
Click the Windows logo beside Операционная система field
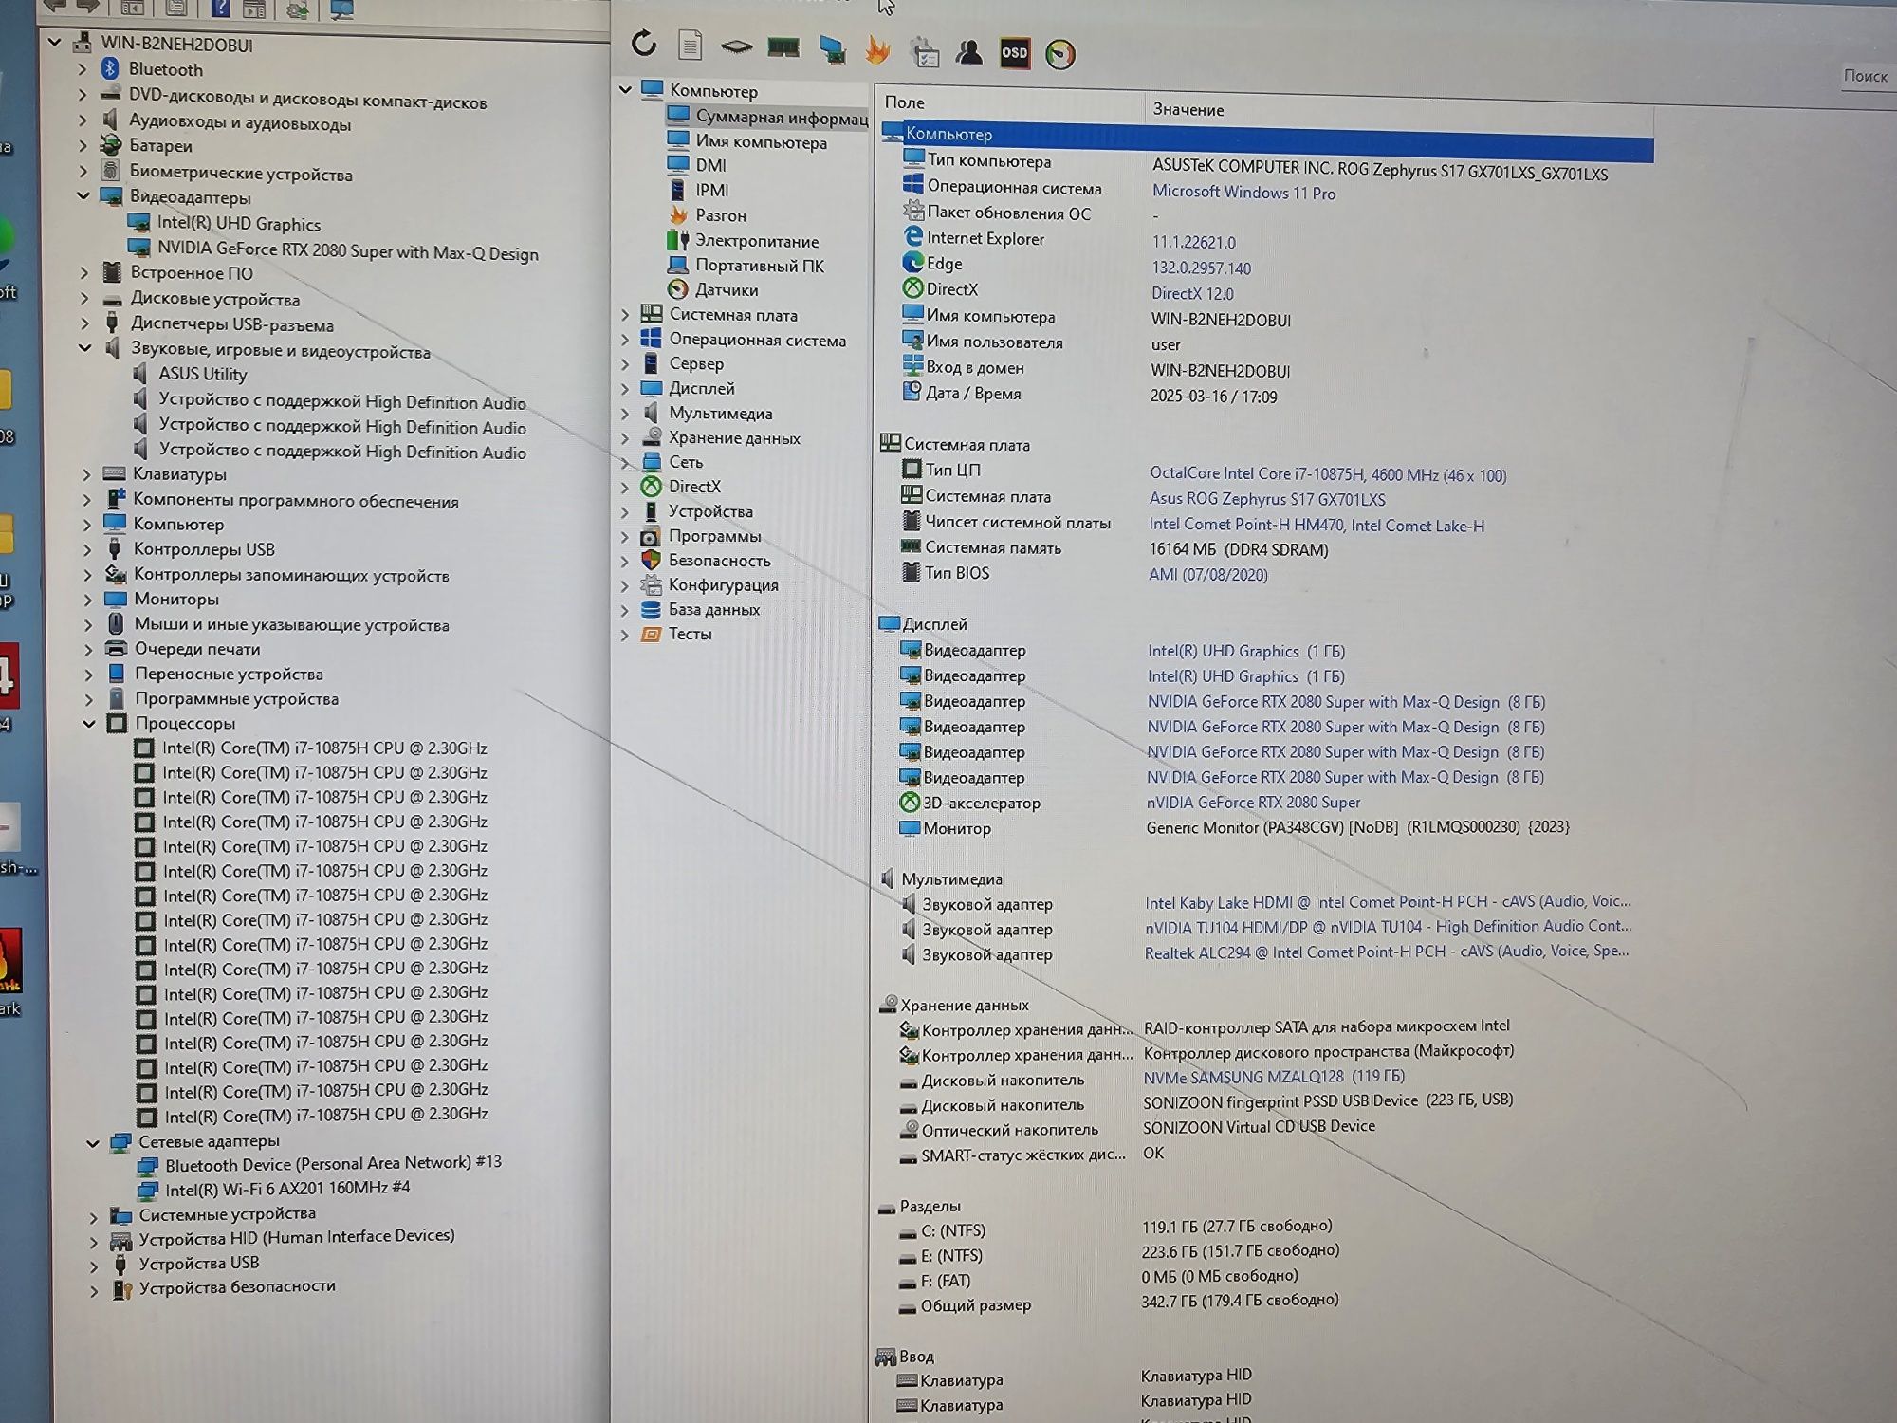coord(912,185)
